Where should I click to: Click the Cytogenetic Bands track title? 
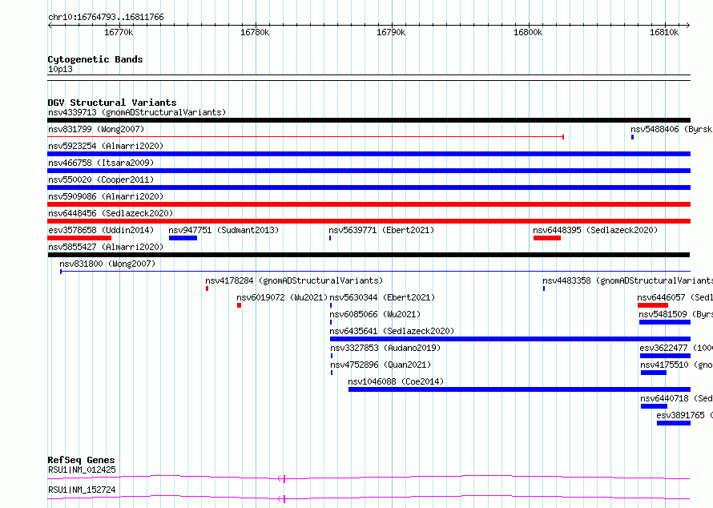95,59
